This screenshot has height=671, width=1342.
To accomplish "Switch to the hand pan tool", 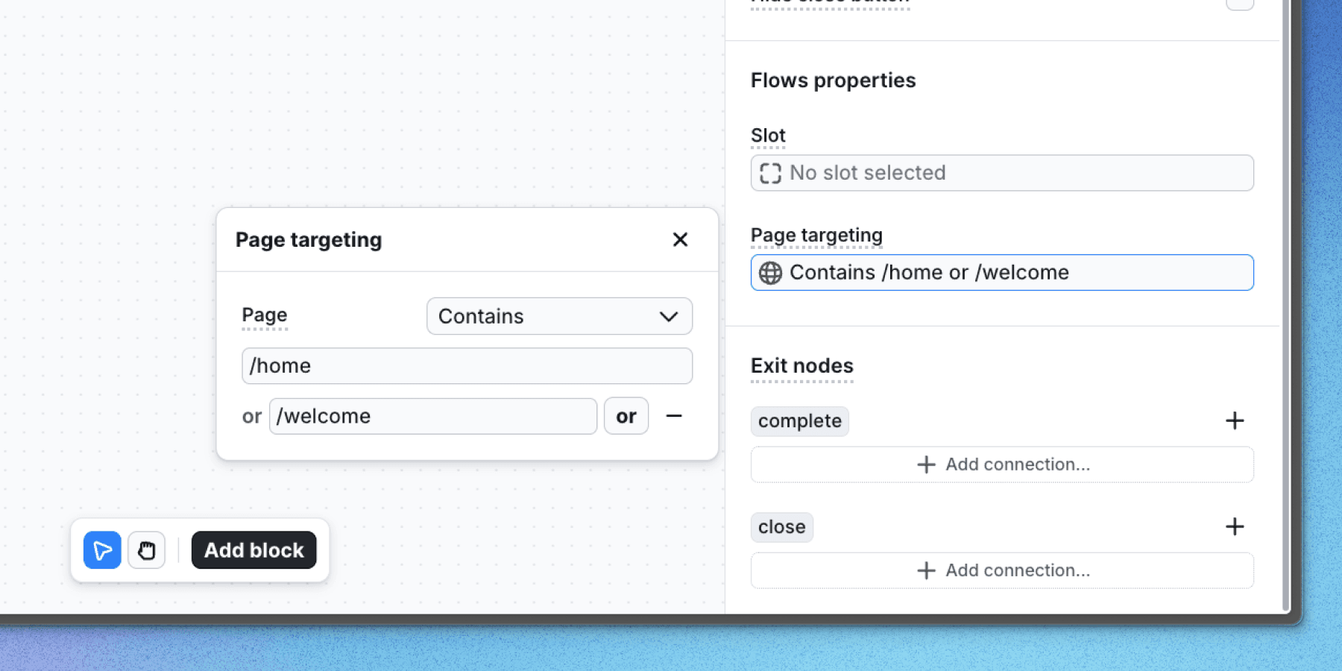I will point(146,549).
